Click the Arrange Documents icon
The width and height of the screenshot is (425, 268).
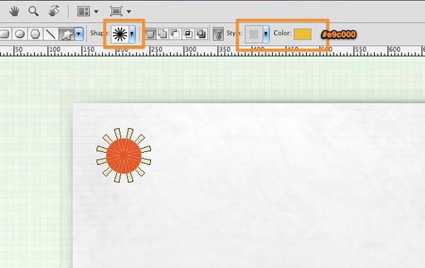84,11
